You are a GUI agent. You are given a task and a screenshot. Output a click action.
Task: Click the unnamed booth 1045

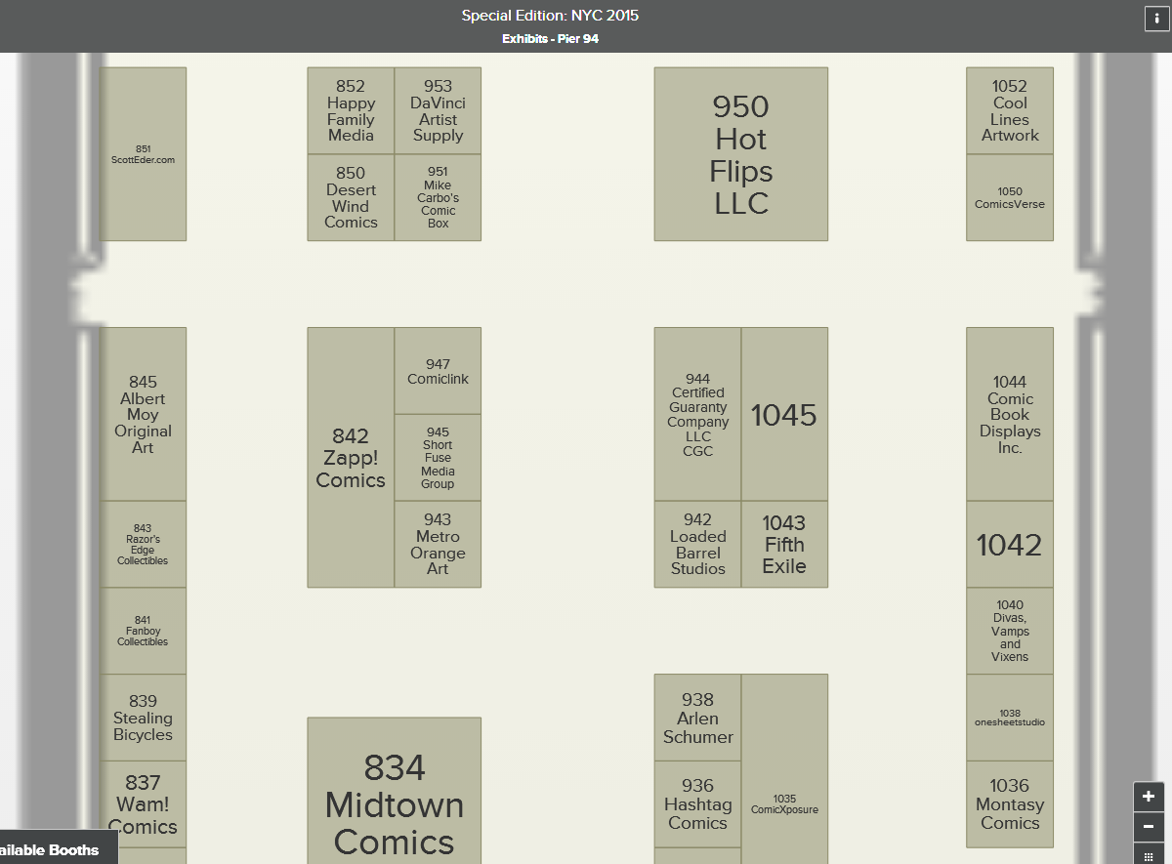pyautogui.click(x=784, y=414)
